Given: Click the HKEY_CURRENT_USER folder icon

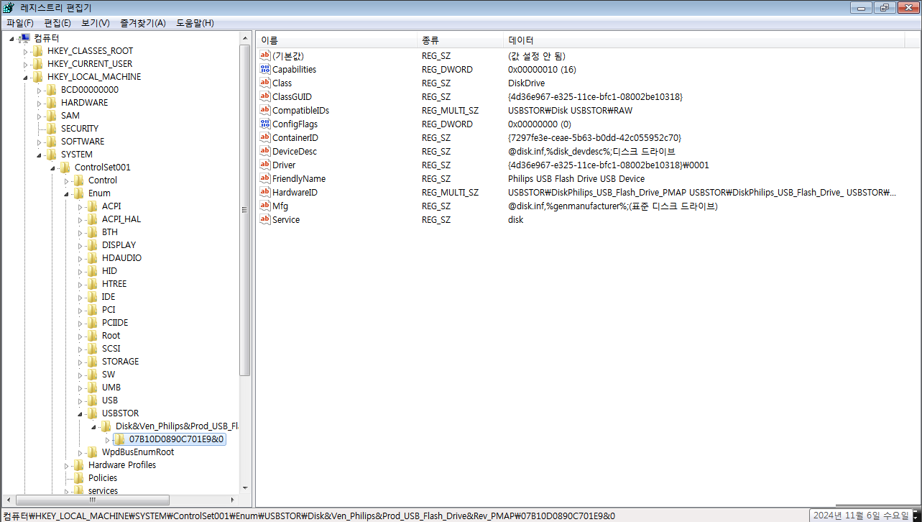Looking at the screenshot, I should 38,64.
